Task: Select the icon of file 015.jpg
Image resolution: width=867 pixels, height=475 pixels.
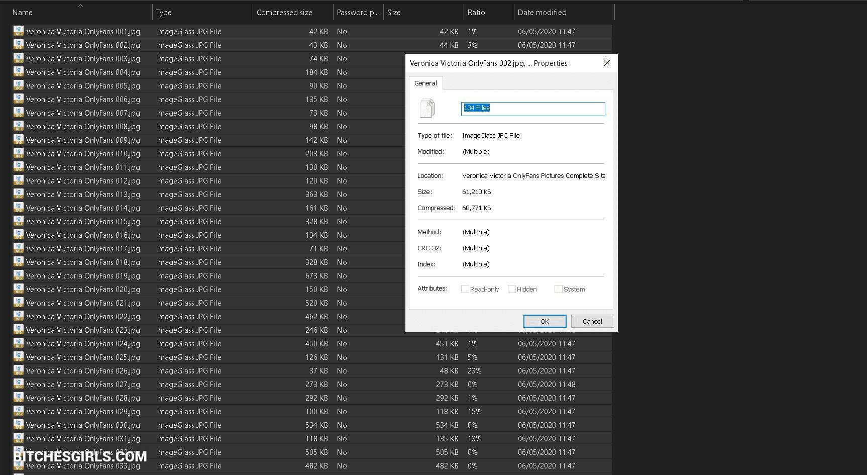Action: [19, 221]
